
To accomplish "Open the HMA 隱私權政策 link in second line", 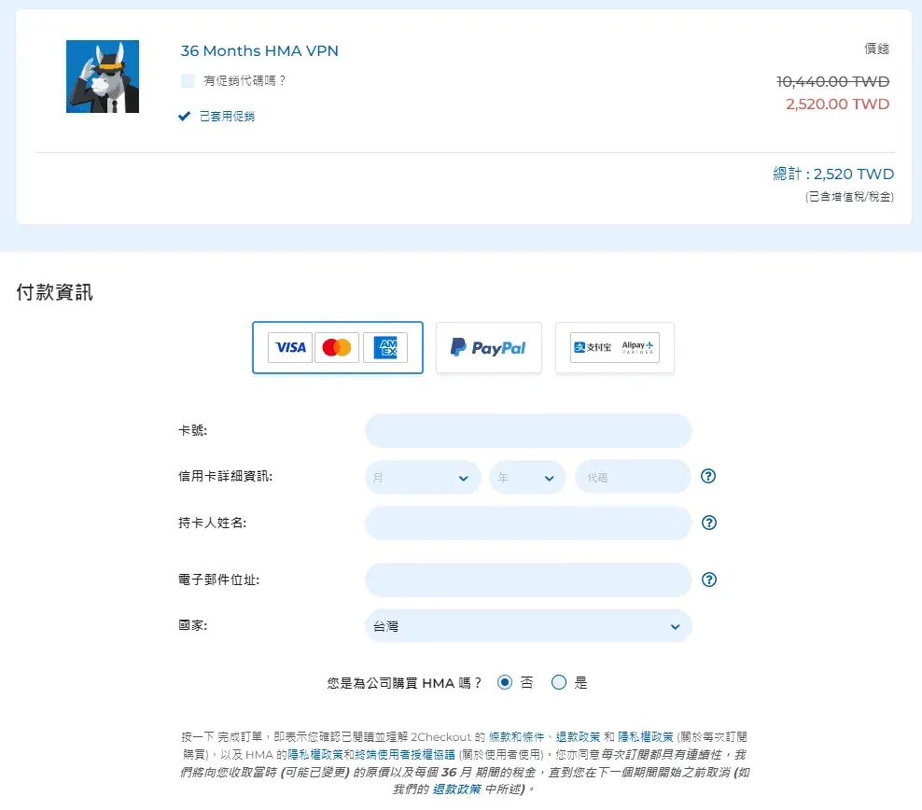I will [315, 755].
